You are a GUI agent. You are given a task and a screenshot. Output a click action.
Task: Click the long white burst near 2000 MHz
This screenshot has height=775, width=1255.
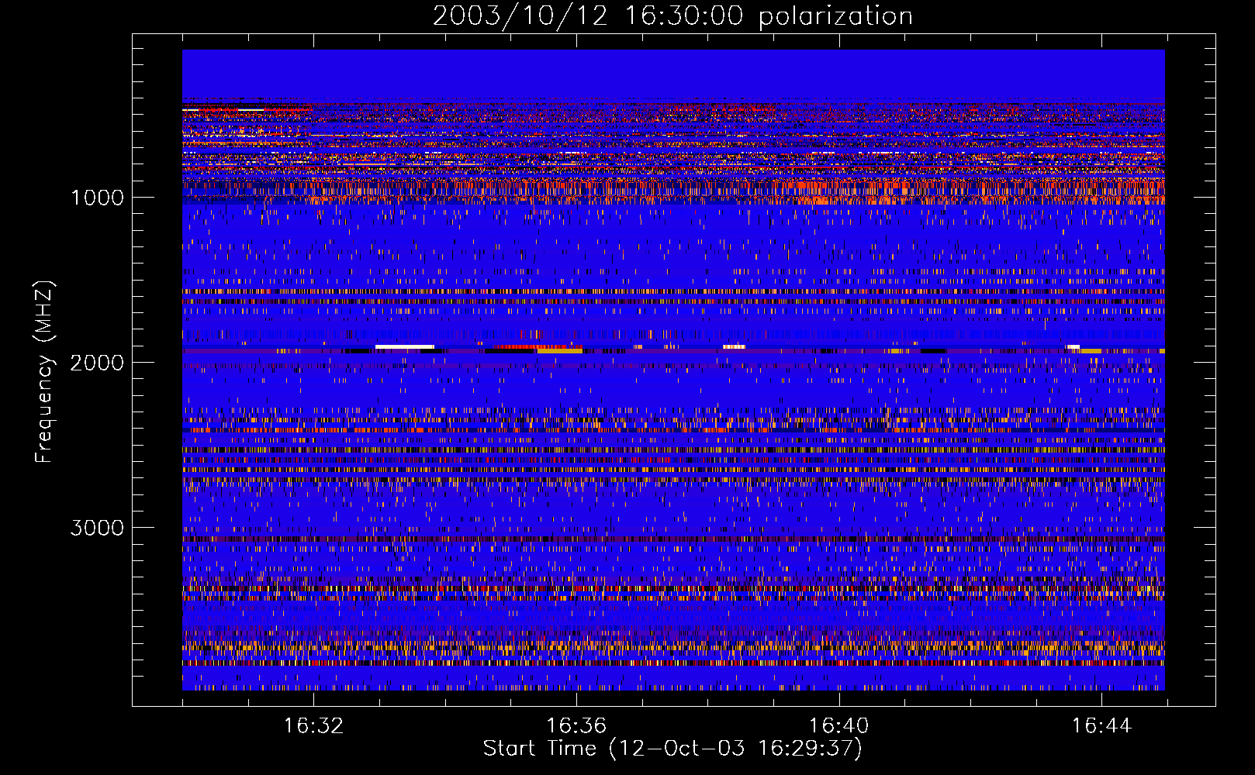click(x=404, y=346)
